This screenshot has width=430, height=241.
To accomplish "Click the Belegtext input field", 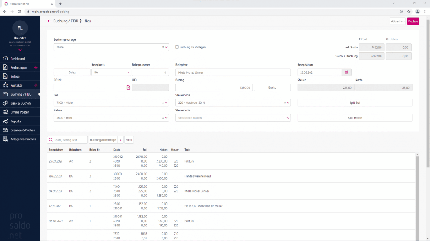I will [x=233, y=72].
